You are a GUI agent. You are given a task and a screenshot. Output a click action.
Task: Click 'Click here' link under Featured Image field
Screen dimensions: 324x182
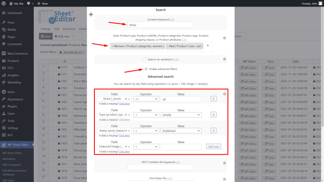(124, 151)
